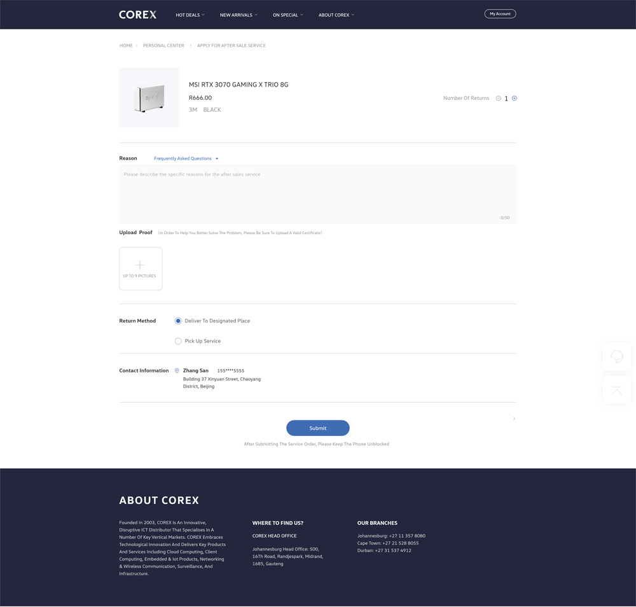Click the WHERE TO FIND US? heading

pyautogui.click(x=278, y=523)
